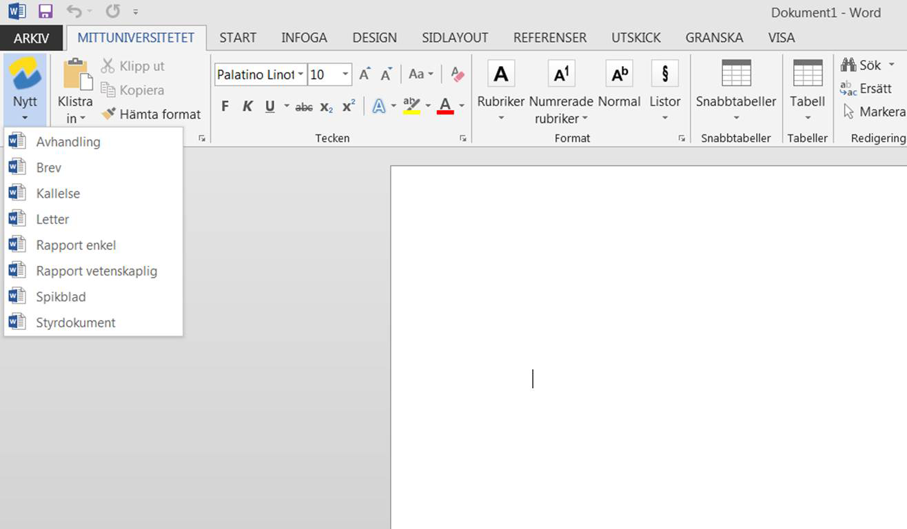Copy selection with Kopiera
This screenshot has width=907, height=529.
coord(132,90)
